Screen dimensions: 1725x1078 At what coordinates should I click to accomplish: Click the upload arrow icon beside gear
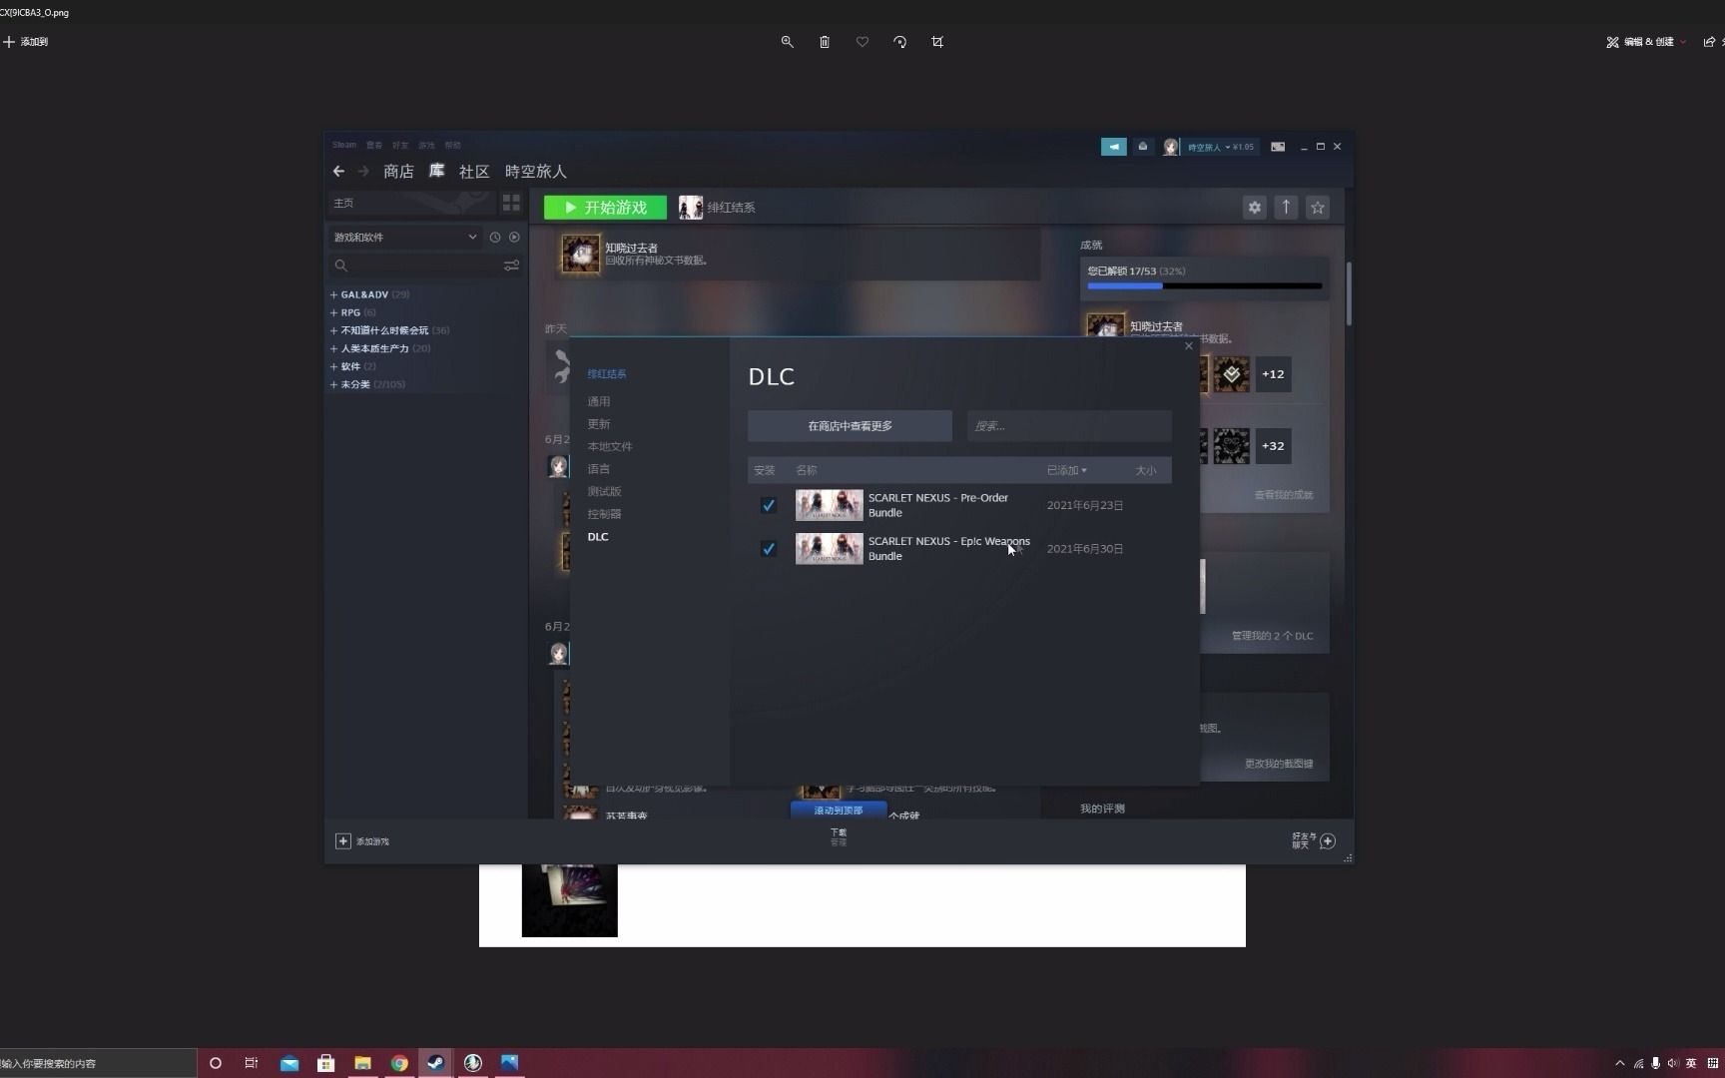[x=1286, y=208]
